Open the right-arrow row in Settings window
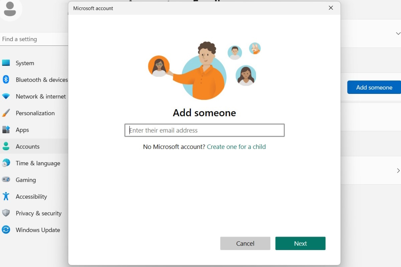Screen dimensions: 401x267 tap(398, 171)
